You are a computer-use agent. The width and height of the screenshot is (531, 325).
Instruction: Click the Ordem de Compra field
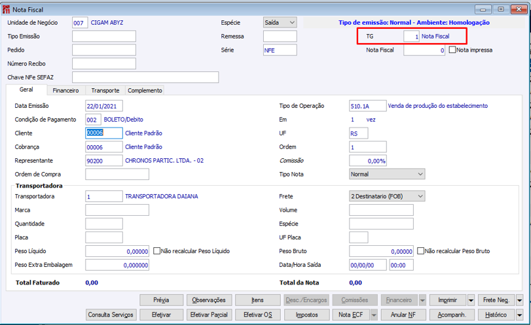(117, 174)
